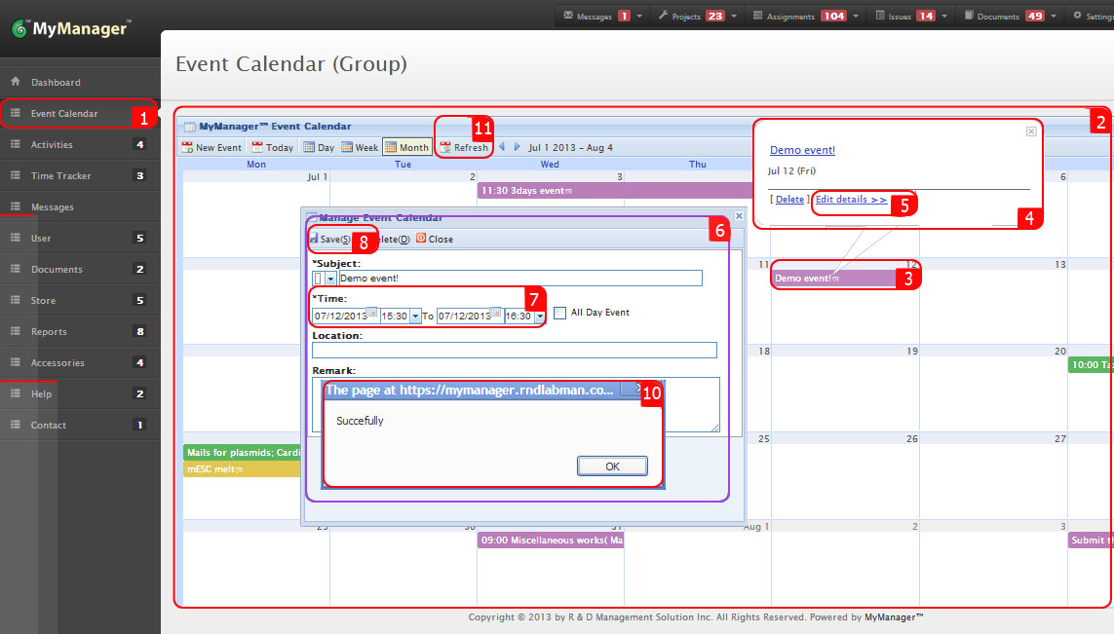Expand the end time 16:30 dropdown
Viewport: 1114px width, 634px height.
tap(540, 317)
